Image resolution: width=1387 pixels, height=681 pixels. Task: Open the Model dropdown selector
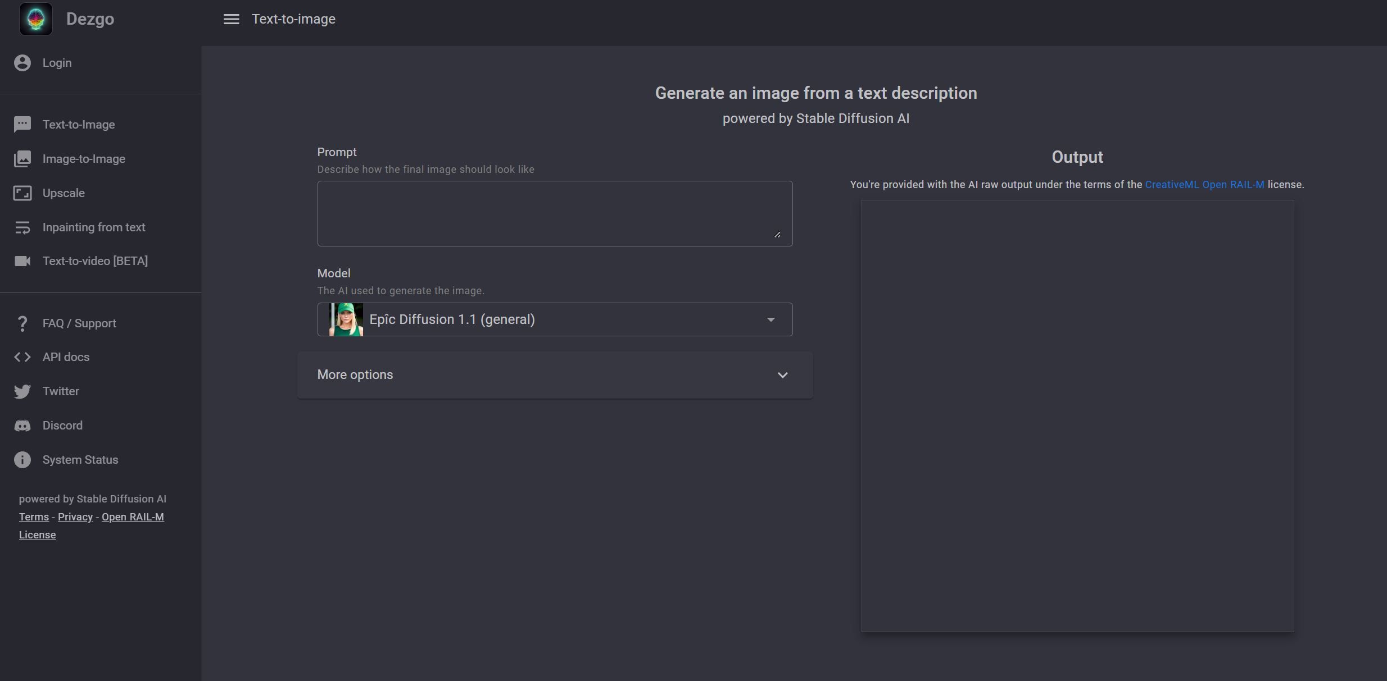pyautogui.click(x=555, y=319)
